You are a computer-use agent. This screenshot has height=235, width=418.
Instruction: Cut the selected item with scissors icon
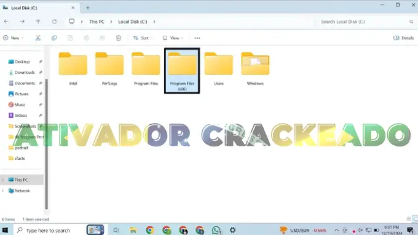[38, 38]
